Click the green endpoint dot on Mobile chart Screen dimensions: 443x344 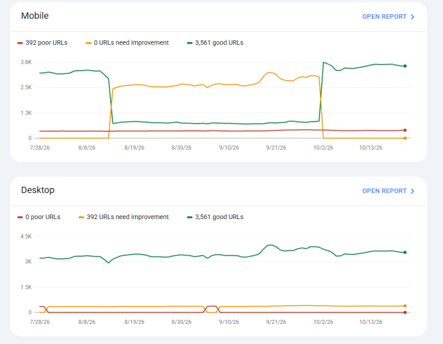[405, 66]
